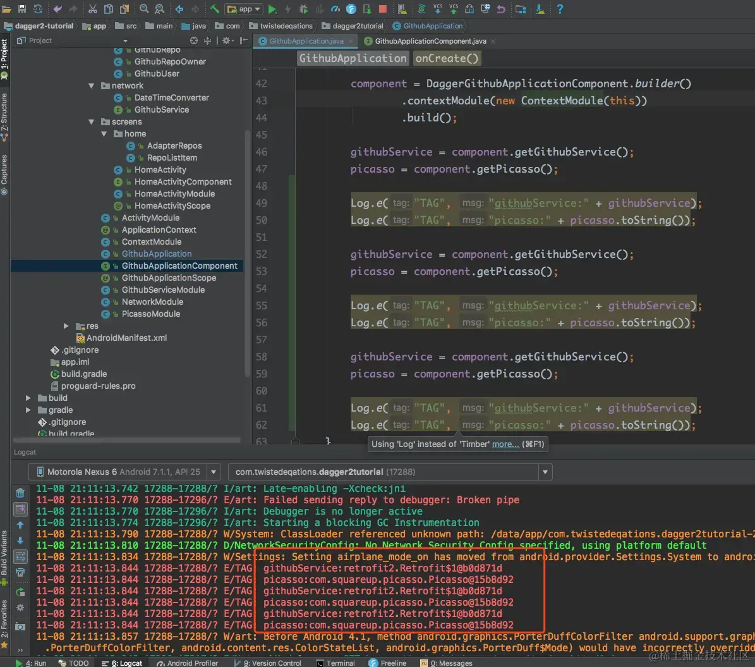This screenshot has width=755, height=667.
Task: Collapse the network folder in project tree
Action: click(x=92, y=86)
